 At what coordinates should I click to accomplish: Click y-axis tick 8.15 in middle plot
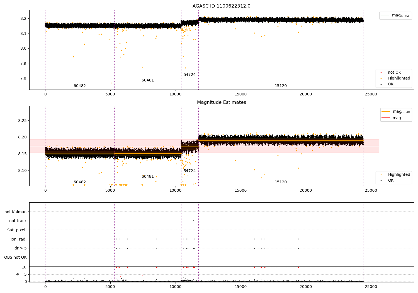tap(22, 154)
